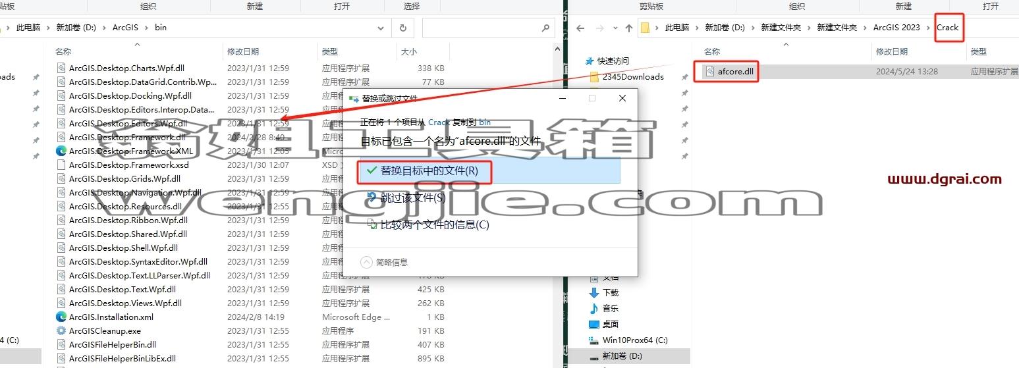Select ArcGIS.Desktop.Framework.xsd file

128,165
